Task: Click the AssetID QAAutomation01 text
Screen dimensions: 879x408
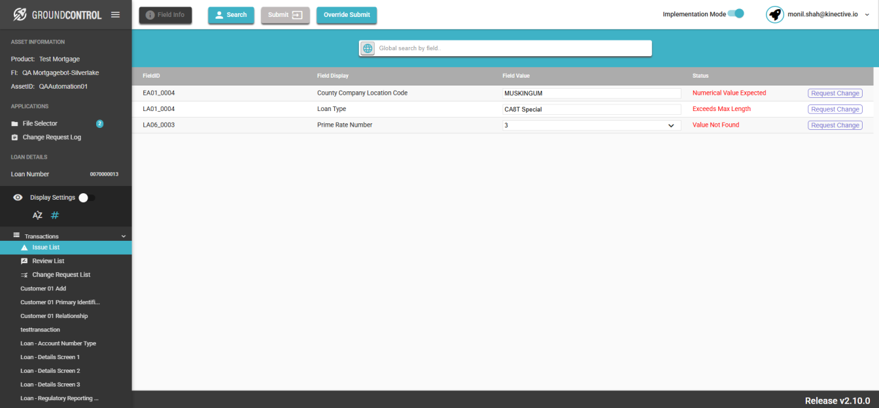Action: (49, 86)
